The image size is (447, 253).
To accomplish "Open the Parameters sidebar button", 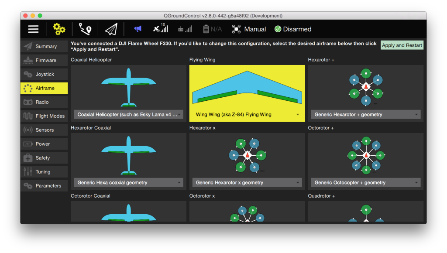I will click(x=44, y=186).
